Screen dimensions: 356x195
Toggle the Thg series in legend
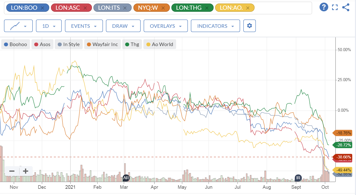click(132, 44)
